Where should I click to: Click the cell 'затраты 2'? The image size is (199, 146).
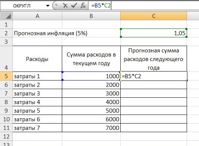click(x=37, y=85)
